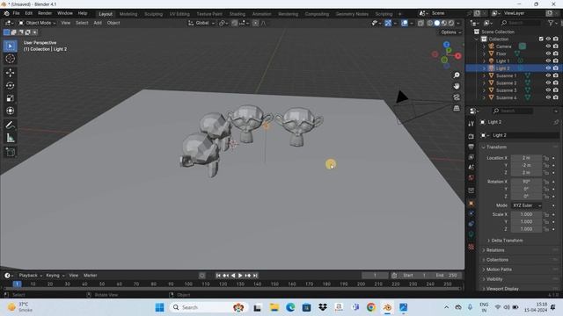Open Windows Start menu
563x316 pixels.
tap(159, 307)
